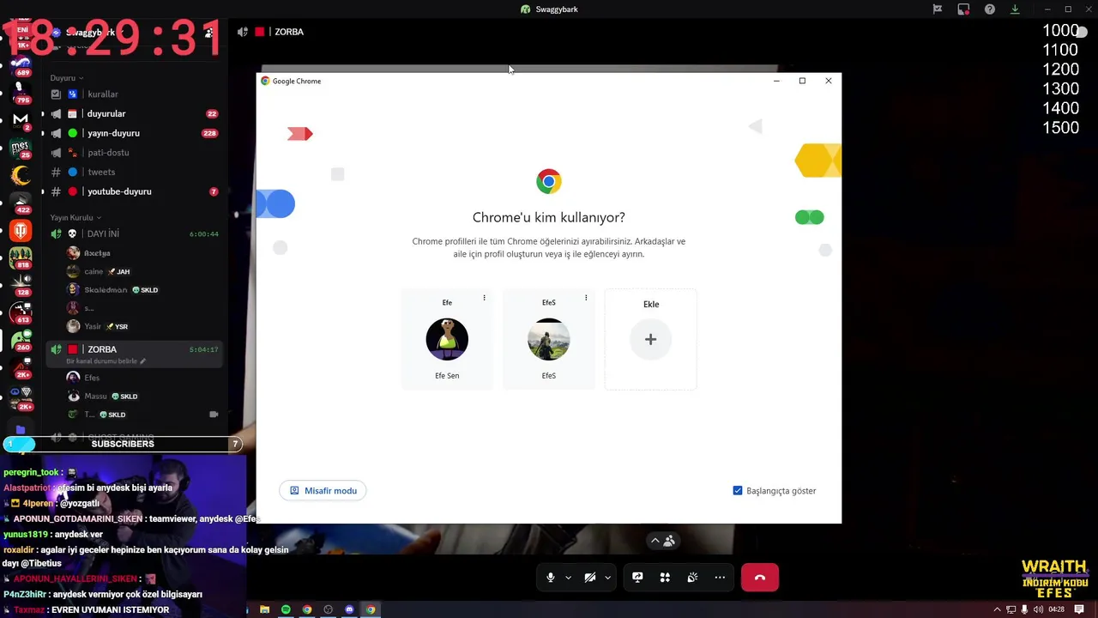This screenshot has height=618, width=1098.
Task: Open notification center in taskbar
Action: click(1078, 609)
